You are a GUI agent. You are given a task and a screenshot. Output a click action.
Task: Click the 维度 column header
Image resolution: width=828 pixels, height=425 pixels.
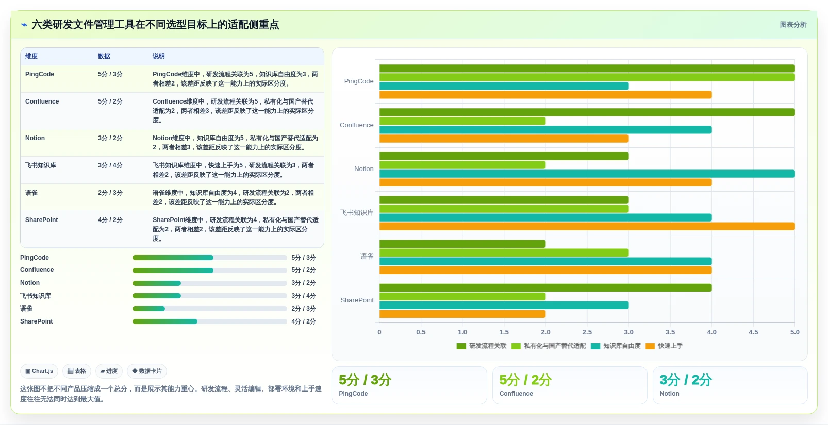pos(31,56)
